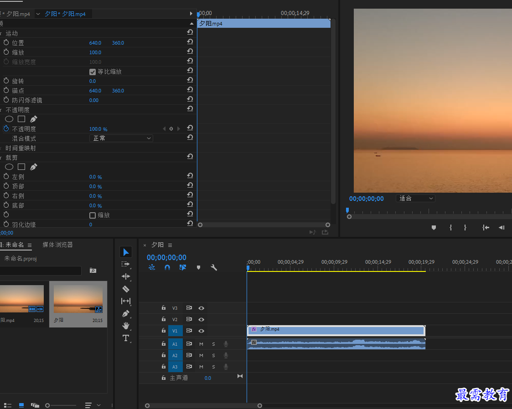Reset the Scale parameter
The image size is (512, 409).
(x=190, y=51)
